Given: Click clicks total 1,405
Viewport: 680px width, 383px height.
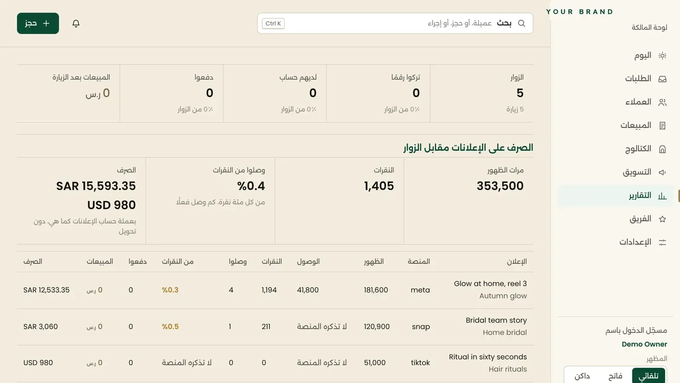Looking at the screenshot, I should pos(379,186).
